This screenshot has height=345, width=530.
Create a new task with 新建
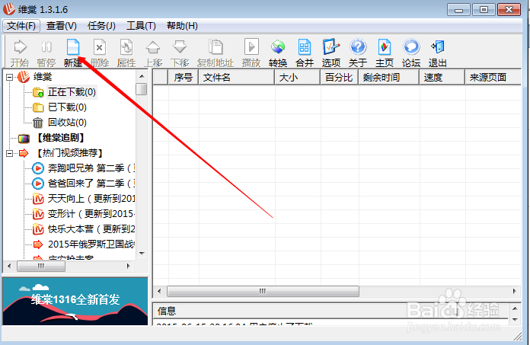pyautogui.click(x=73, y=53)
